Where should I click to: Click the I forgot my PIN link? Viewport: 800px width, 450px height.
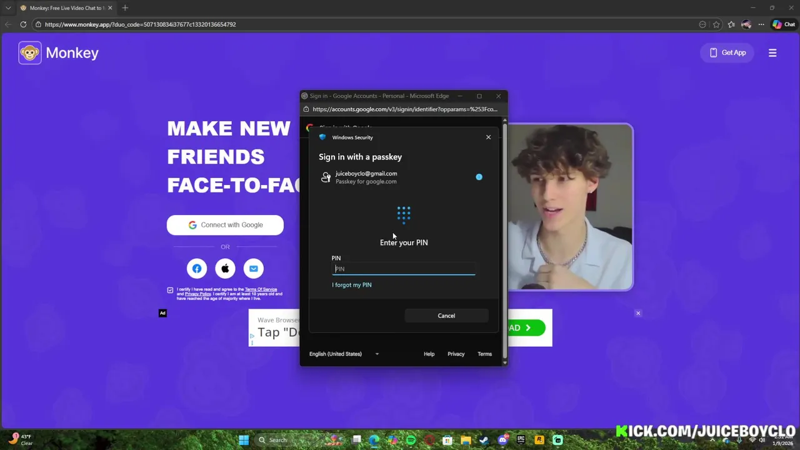pos(352,285)
